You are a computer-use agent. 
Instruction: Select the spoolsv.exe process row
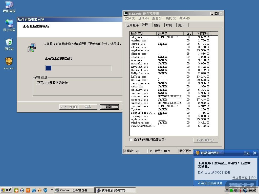[170, 90]
